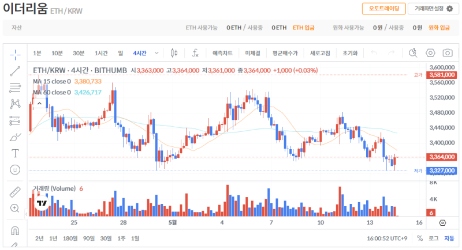
Task: Open the quick search lightning icon
Action: [413, 53]
